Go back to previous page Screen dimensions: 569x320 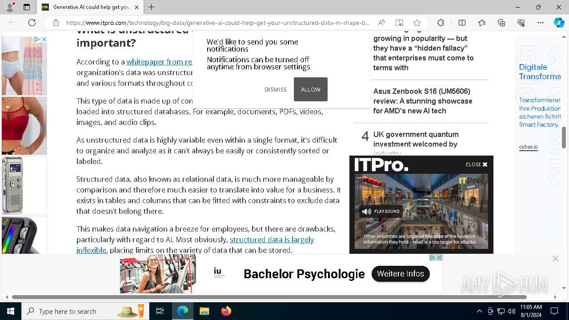(12, 23)
